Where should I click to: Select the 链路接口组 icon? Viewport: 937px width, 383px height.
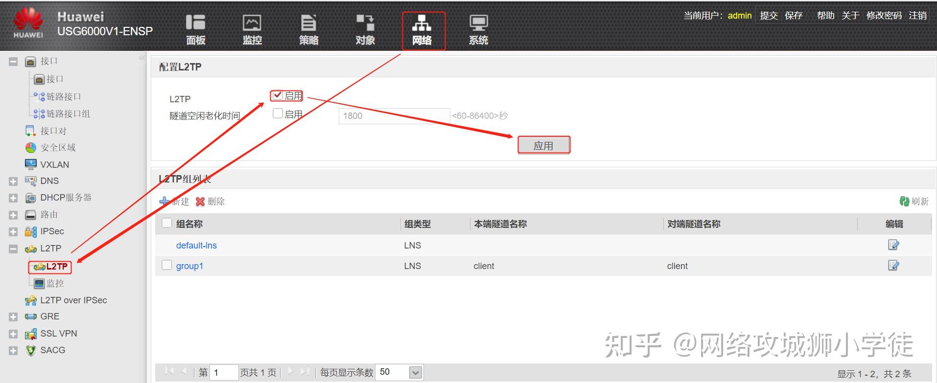pyautogui.click(x=39, y=113)
